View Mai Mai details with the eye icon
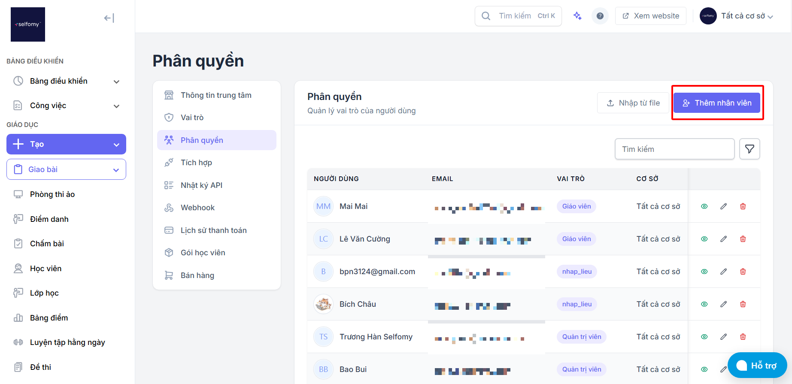 (704, 206)
